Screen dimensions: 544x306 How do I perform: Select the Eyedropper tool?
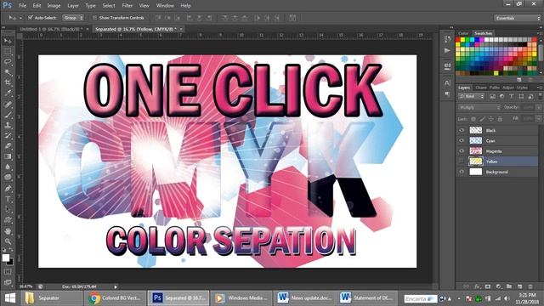coord(8,93)
